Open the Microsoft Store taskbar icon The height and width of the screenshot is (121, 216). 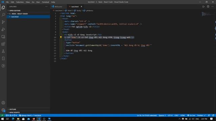point(23,119)
